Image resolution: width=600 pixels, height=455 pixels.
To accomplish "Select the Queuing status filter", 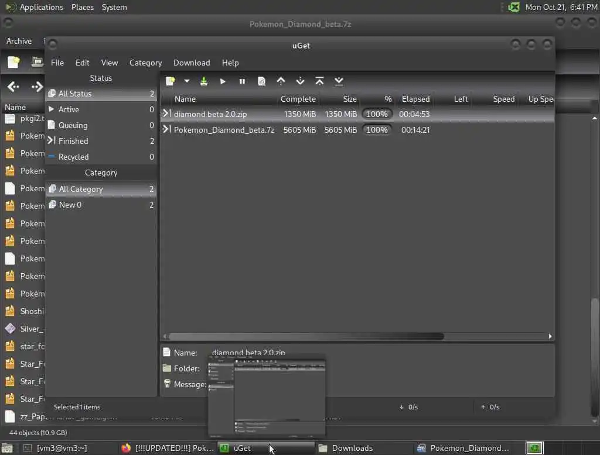I will (x=101, y=125).
